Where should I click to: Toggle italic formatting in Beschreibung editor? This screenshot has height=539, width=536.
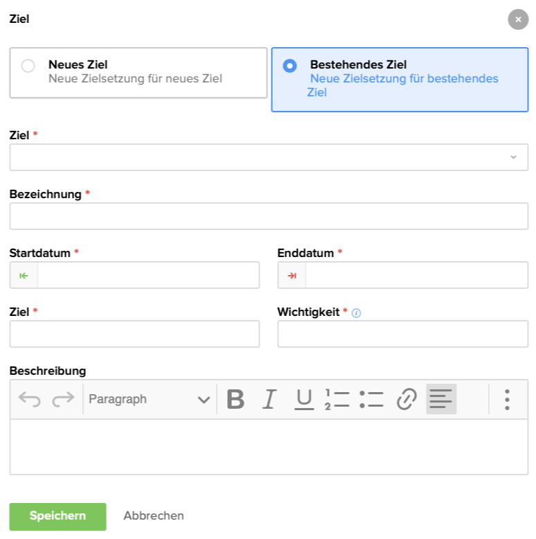(269, 399)
